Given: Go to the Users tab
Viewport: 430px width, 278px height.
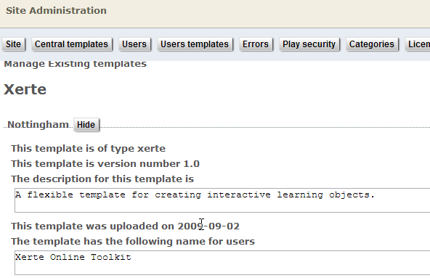Looking at the screenshot, I should pos(134,44).
